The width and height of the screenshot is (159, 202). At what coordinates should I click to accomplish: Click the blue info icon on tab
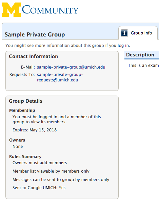click(124, 33)
